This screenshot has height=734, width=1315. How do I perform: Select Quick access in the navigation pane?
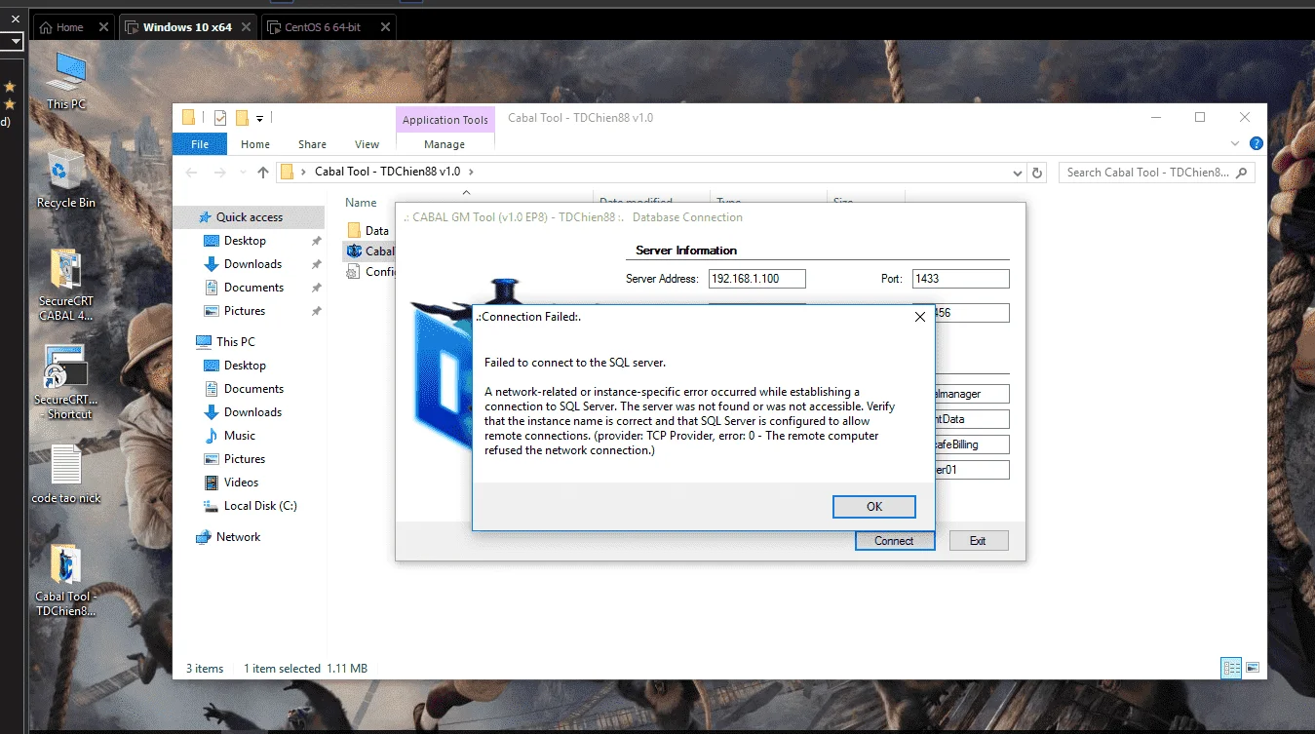pos(250,217)
